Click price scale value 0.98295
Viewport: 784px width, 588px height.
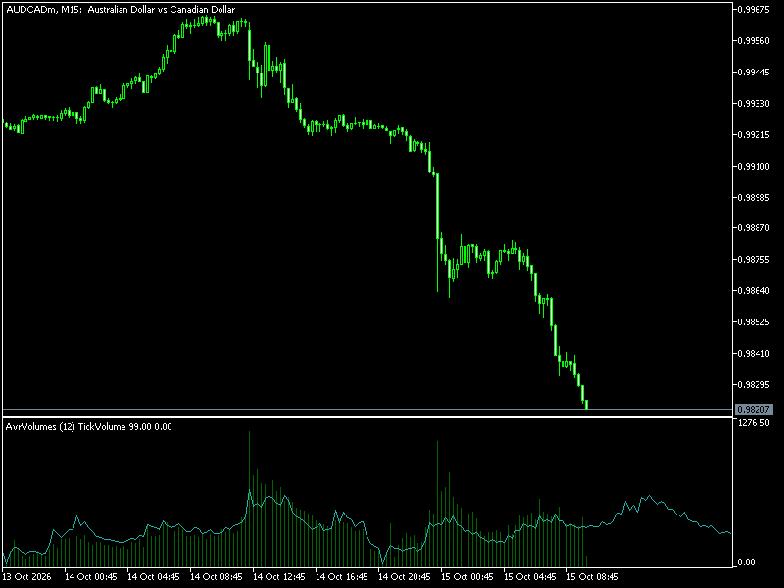pos(754,385)
